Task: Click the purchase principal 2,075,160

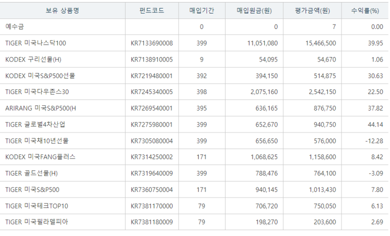Action: [264, 92]
